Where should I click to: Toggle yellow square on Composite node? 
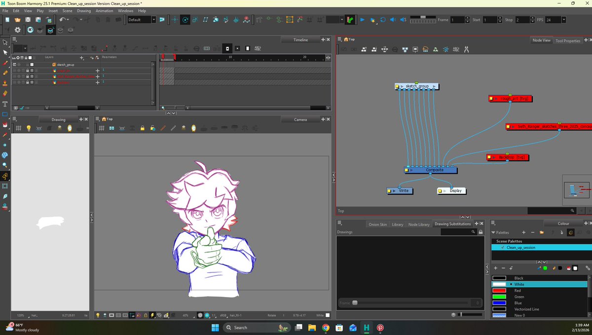pos(407,170)
